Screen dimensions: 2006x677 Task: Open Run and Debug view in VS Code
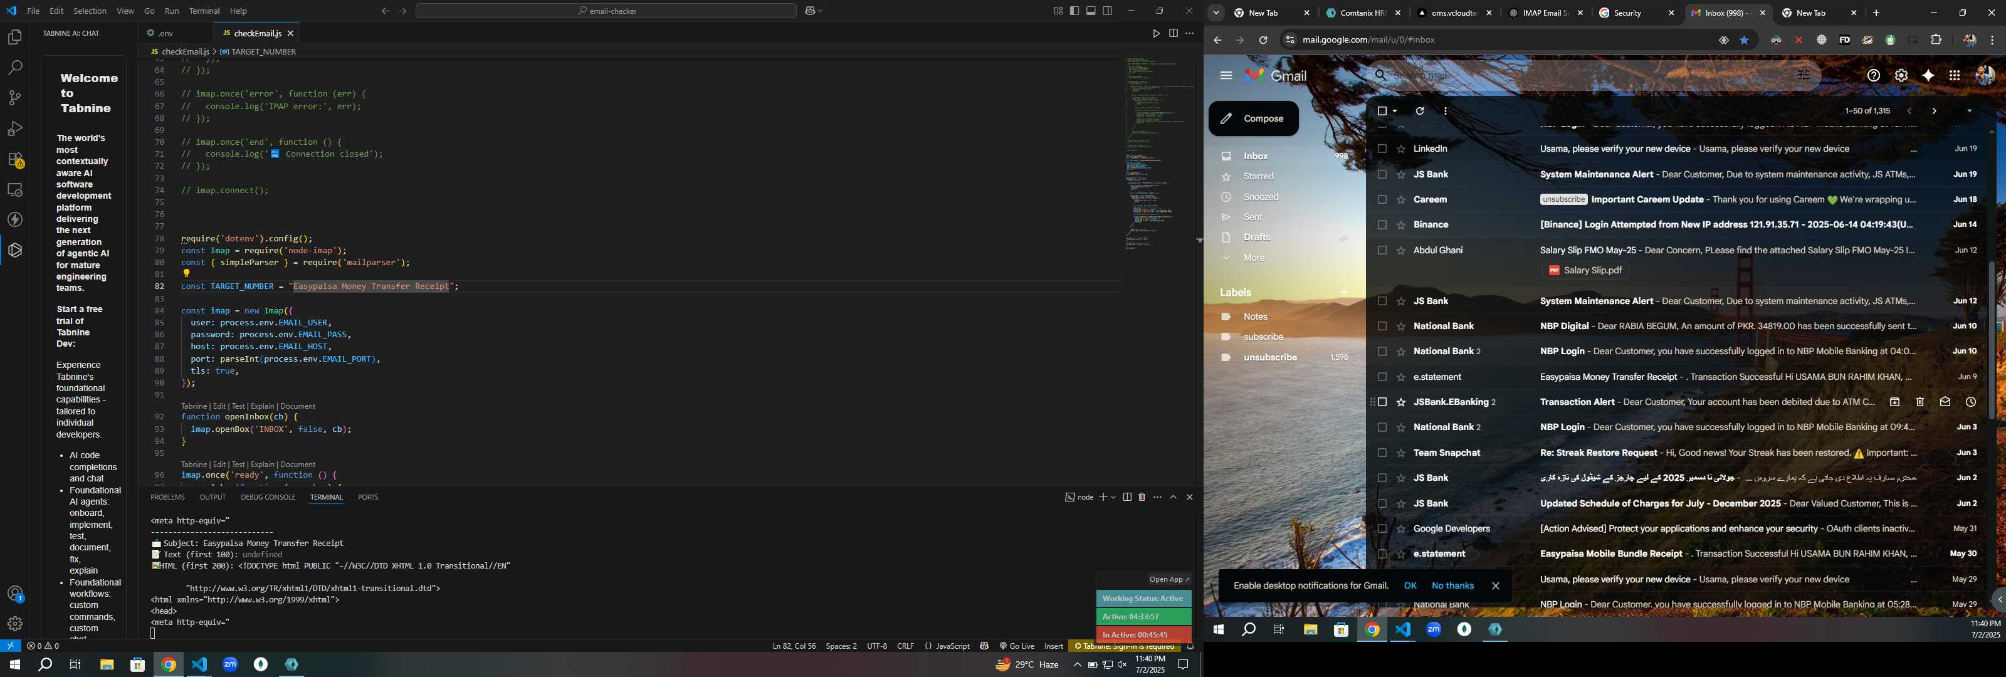pyautogui.click(x=15, y=129)
